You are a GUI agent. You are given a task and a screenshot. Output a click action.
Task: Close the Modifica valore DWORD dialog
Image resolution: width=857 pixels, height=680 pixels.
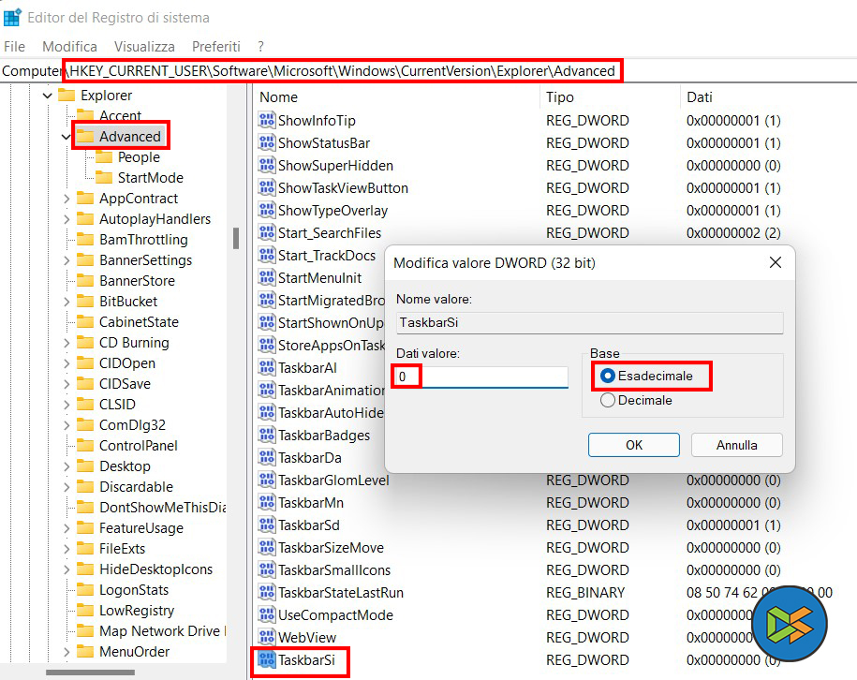[775, 262]
